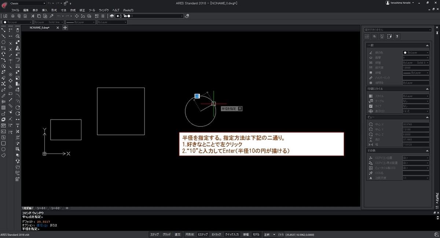The width and height of the screenshot is (440, 238).
Task: Select the property painter brush icon
Action: (51, 16)
